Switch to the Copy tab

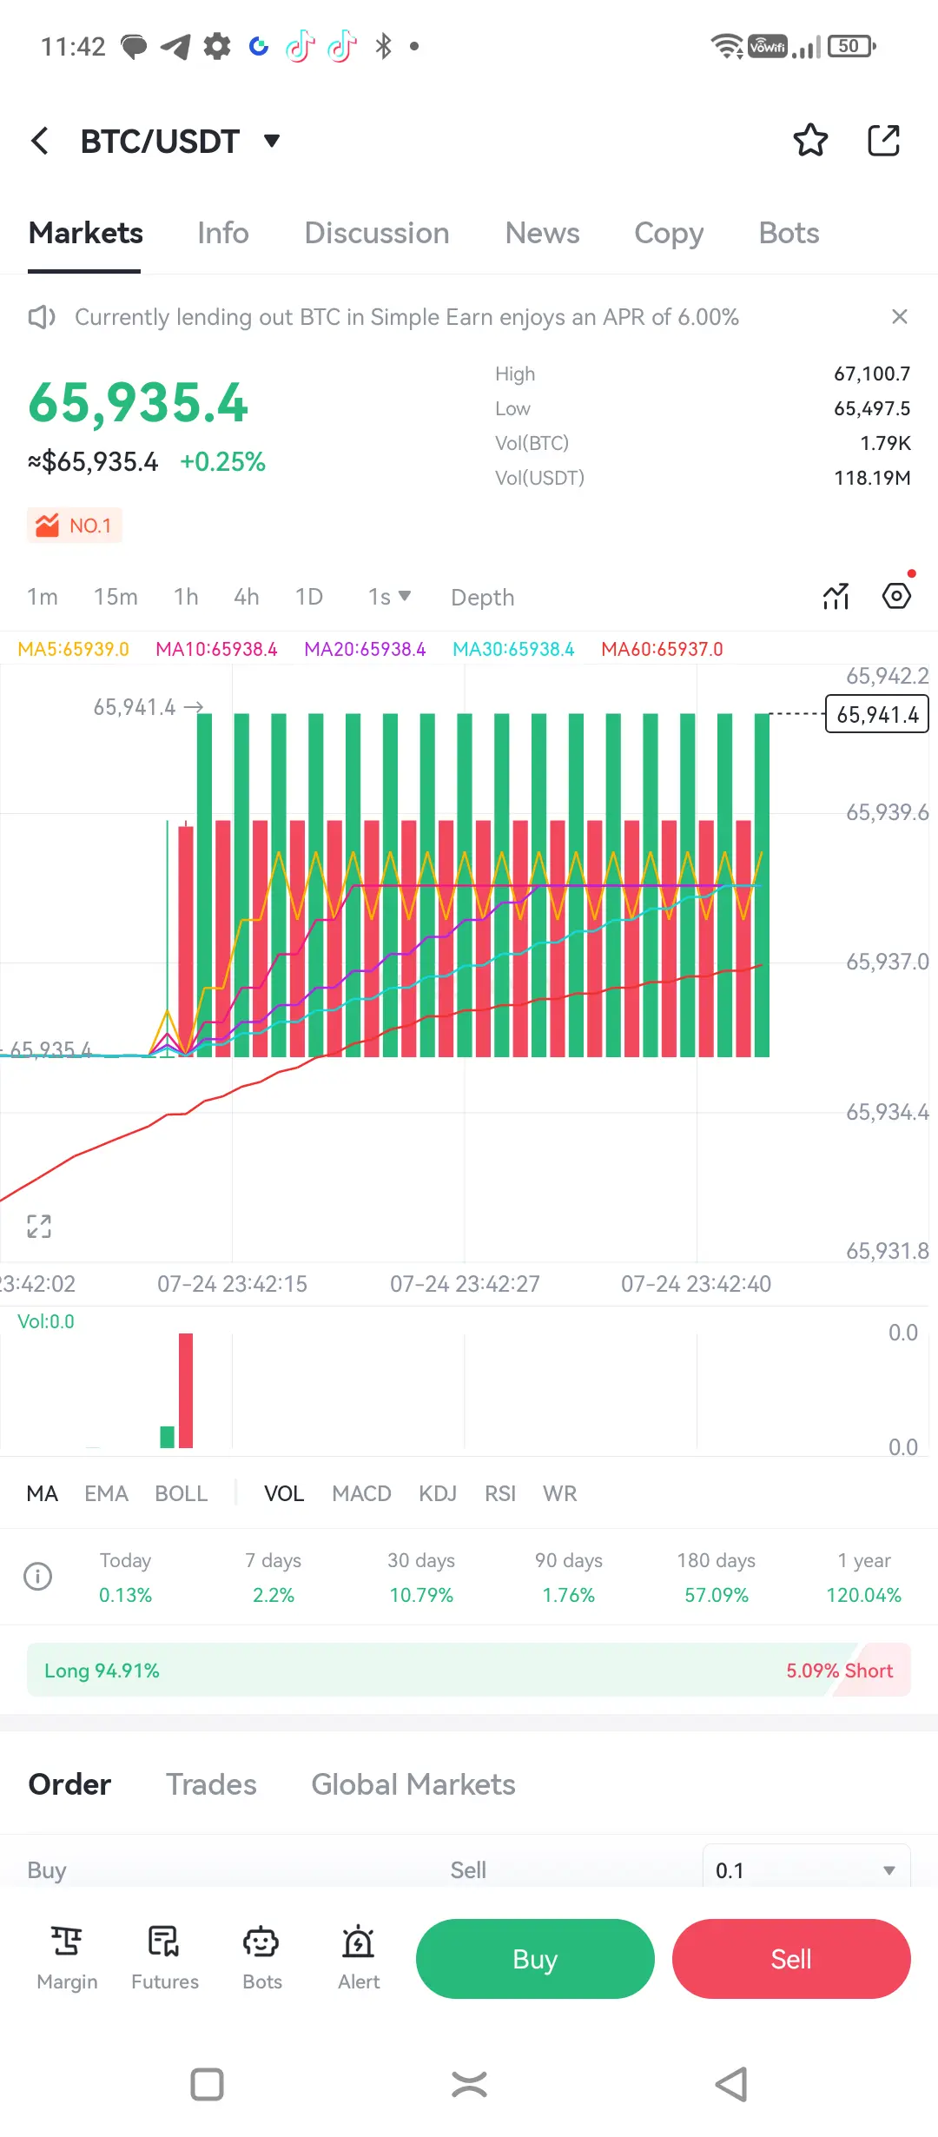tap(669, 233)
